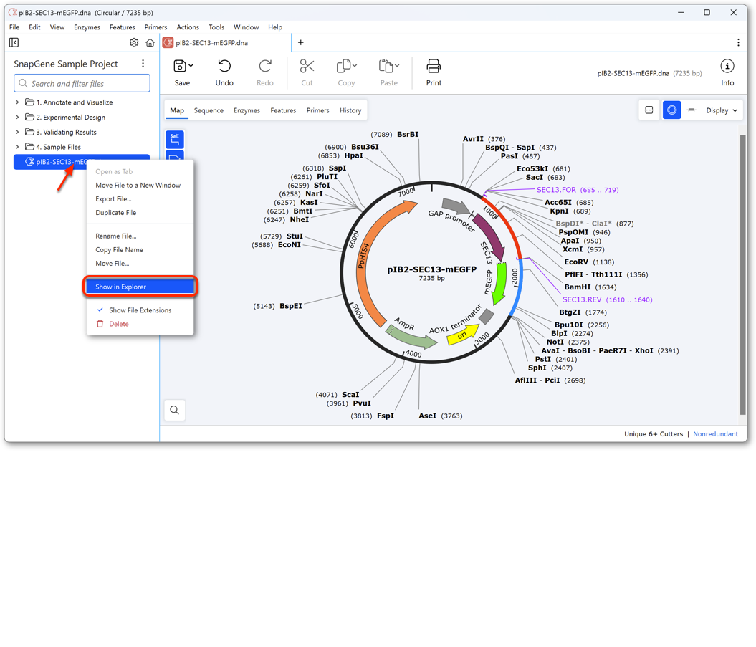This screenshot has height=647, width=756.
Task: Toggle the fit-to-window map icon
Action: pyautogui.click(x=649, y=110)
